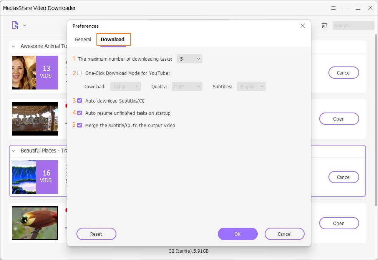Image resolution: width=378 pixels, height=260 pixels.
Task: Click the Reset button
Action: (96, 234)
